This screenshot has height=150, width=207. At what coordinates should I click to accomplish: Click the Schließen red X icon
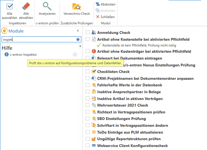(98, 17)
